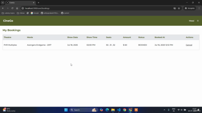Click the CineGo logo in header

pos(8,21)
